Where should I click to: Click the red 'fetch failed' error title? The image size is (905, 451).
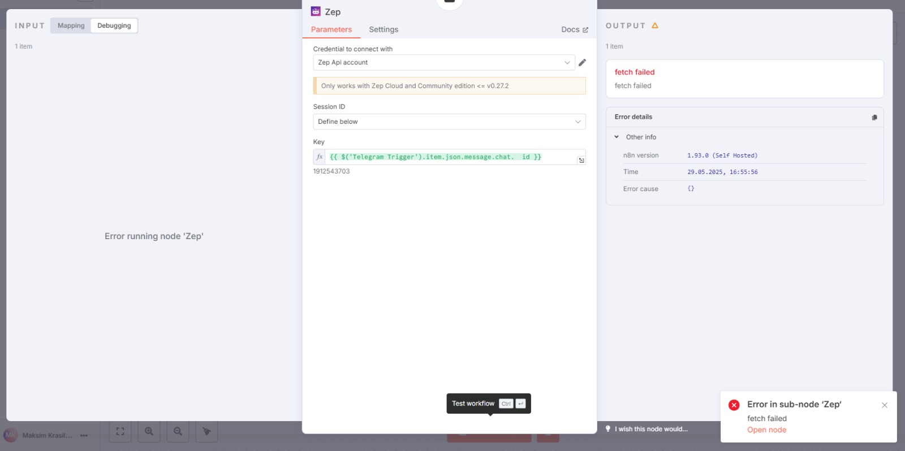[x=635, y=72]
